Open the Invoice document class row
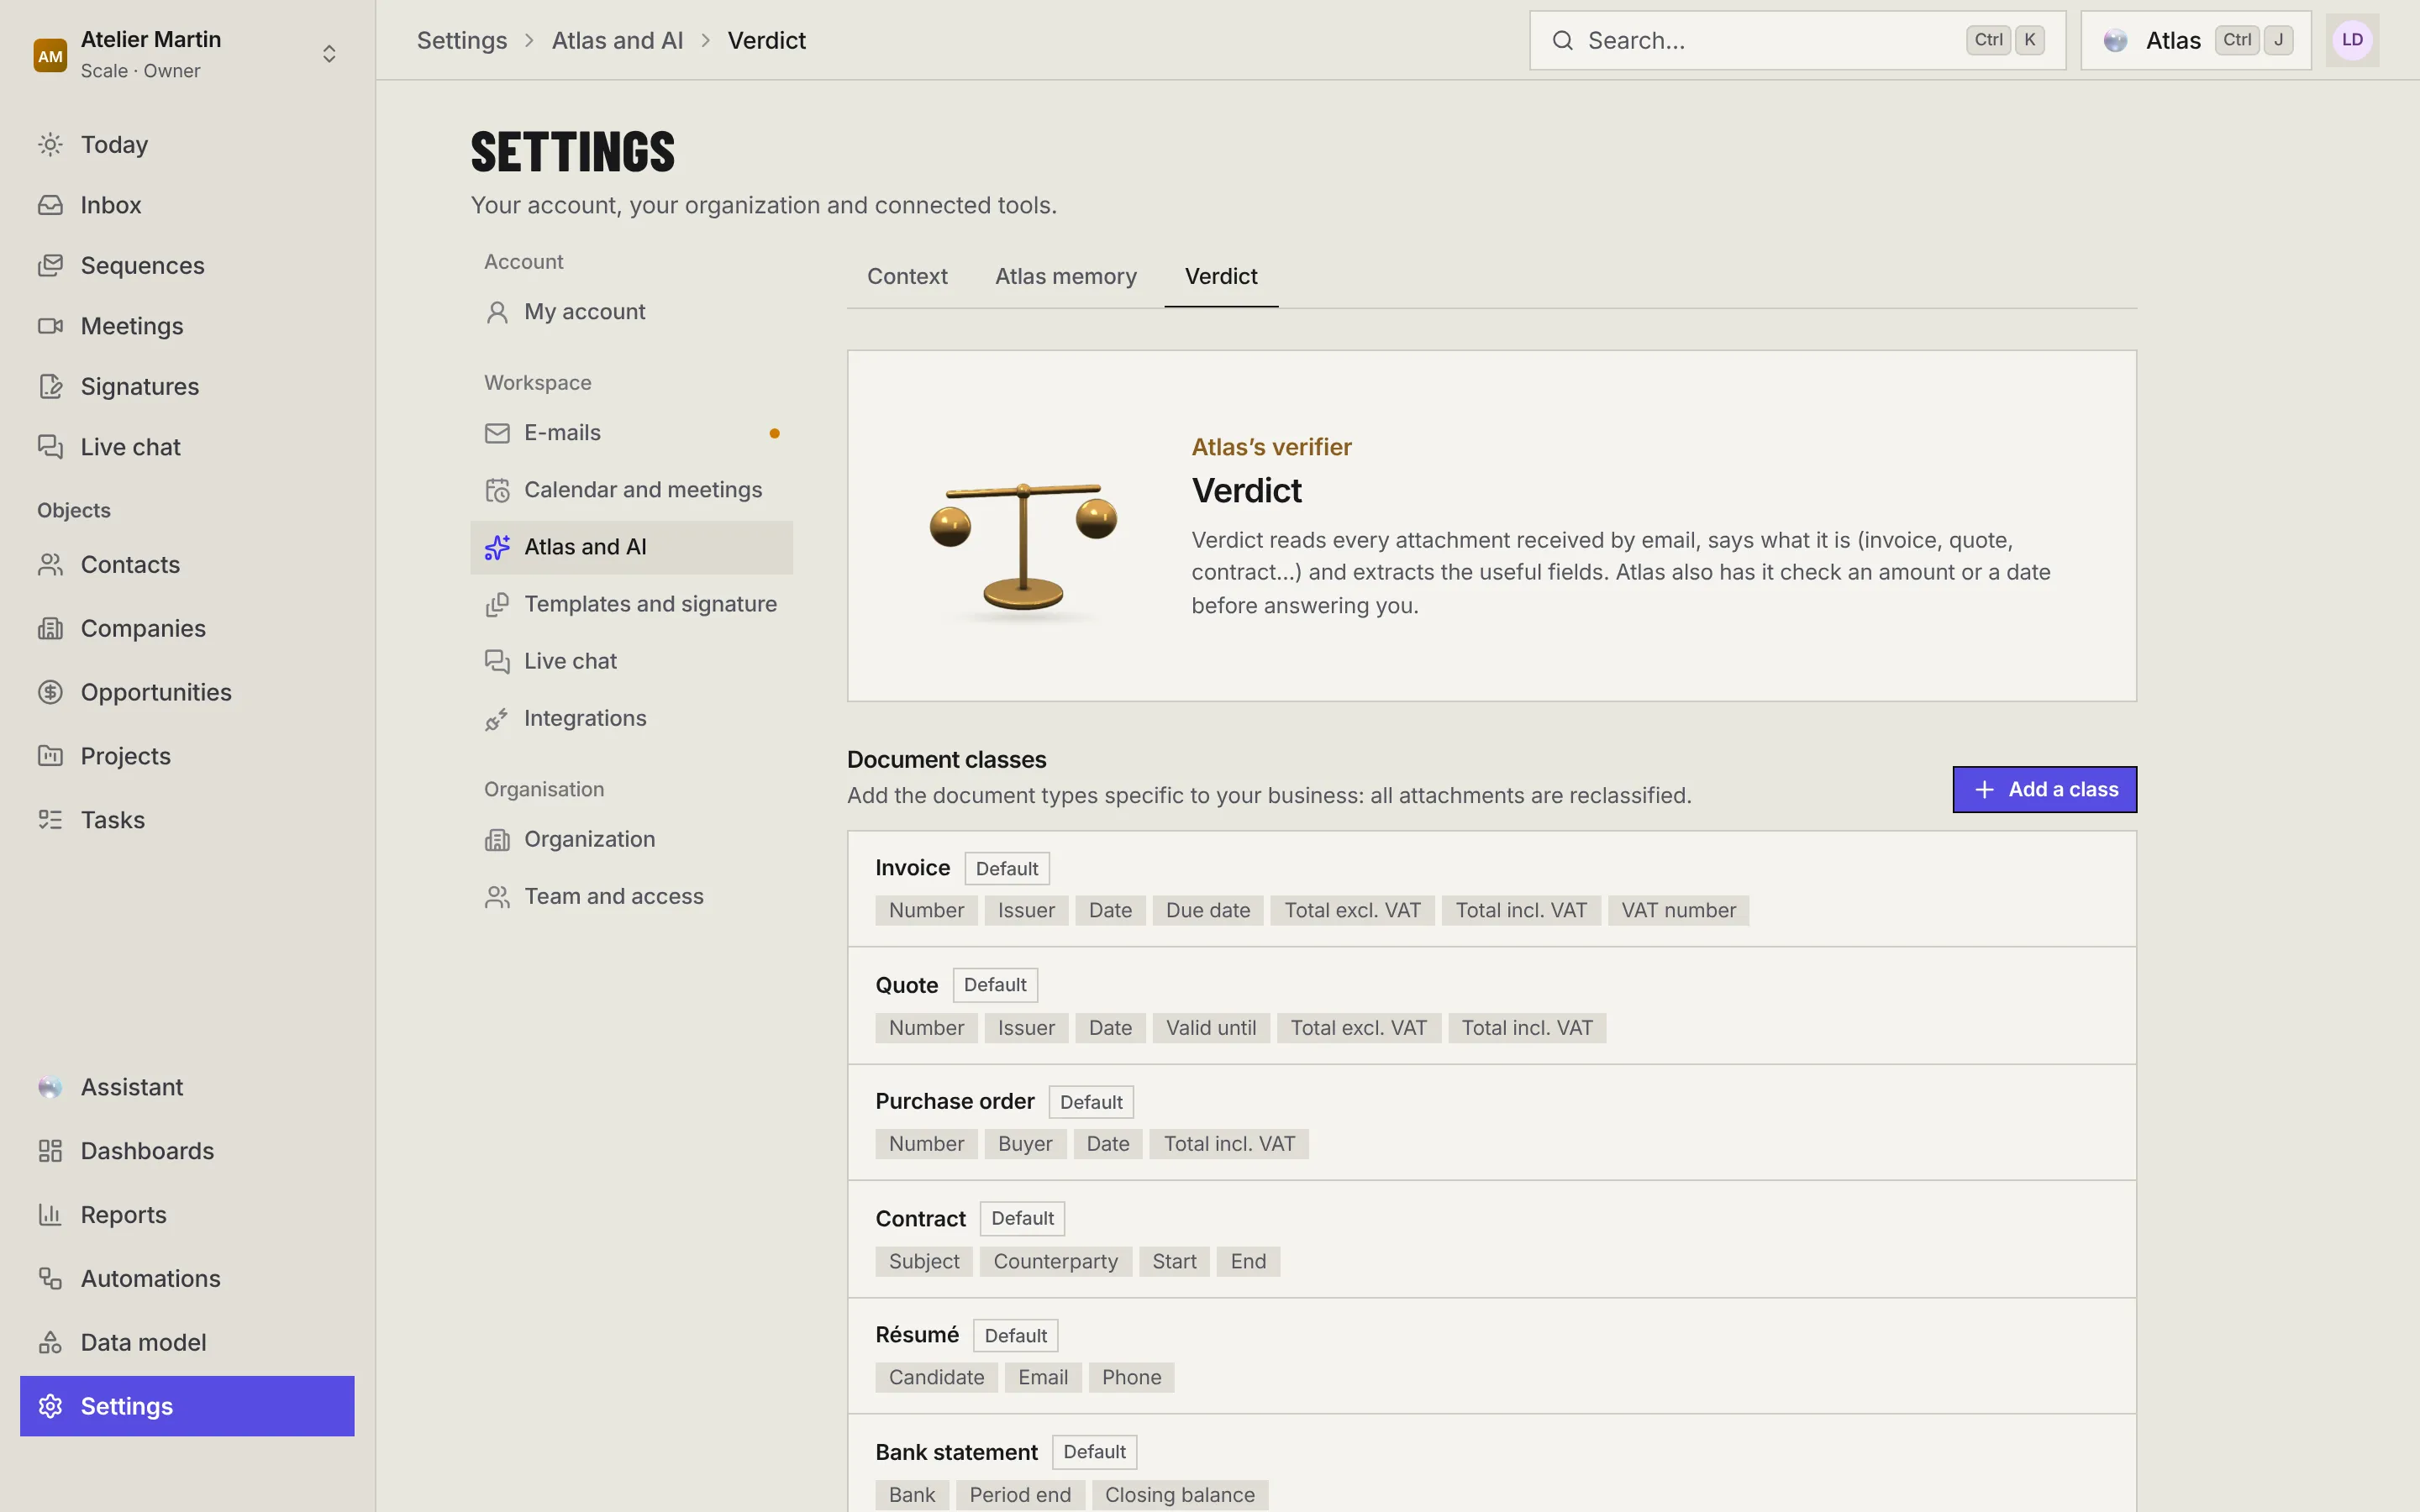This screenshot has width=2420, height=1512. [1492, 889]
